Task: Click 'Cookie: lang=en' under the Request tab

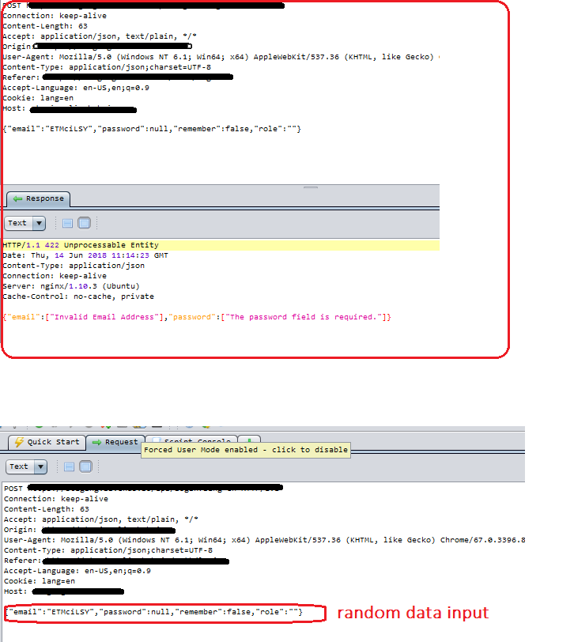Action: click(x=40, y=581)
